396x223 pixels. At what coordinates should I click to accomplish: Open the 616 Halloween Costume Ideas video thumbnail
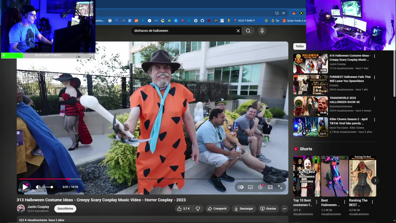pos(311,63)
